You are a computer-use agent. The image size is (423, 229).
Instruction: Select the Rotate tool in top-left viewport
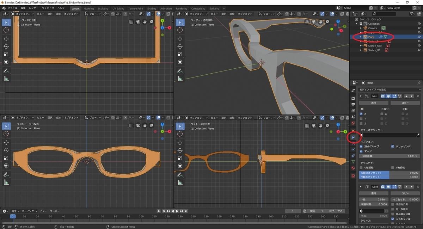click(6, 46)
